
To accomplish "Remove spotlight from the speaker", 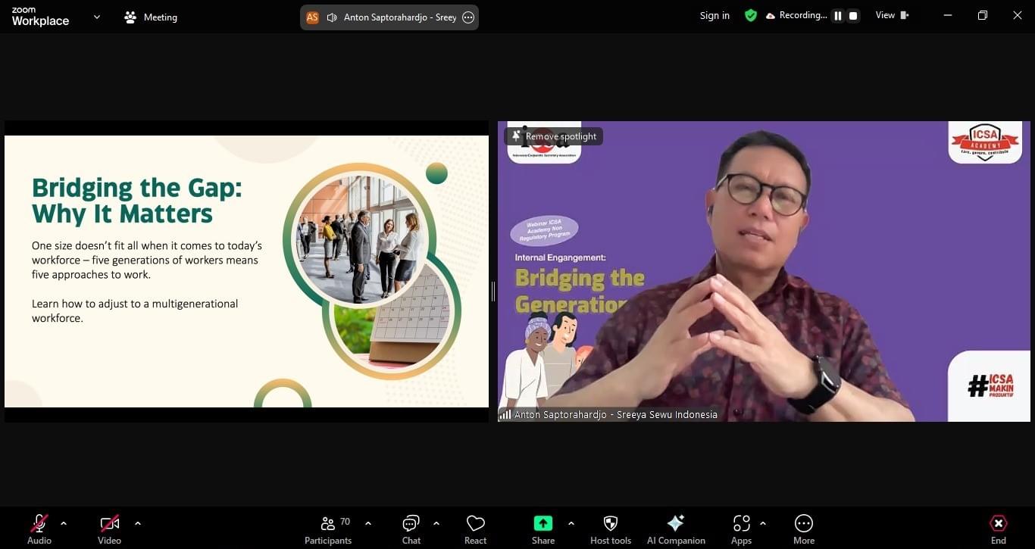I will tap(553, 136).
